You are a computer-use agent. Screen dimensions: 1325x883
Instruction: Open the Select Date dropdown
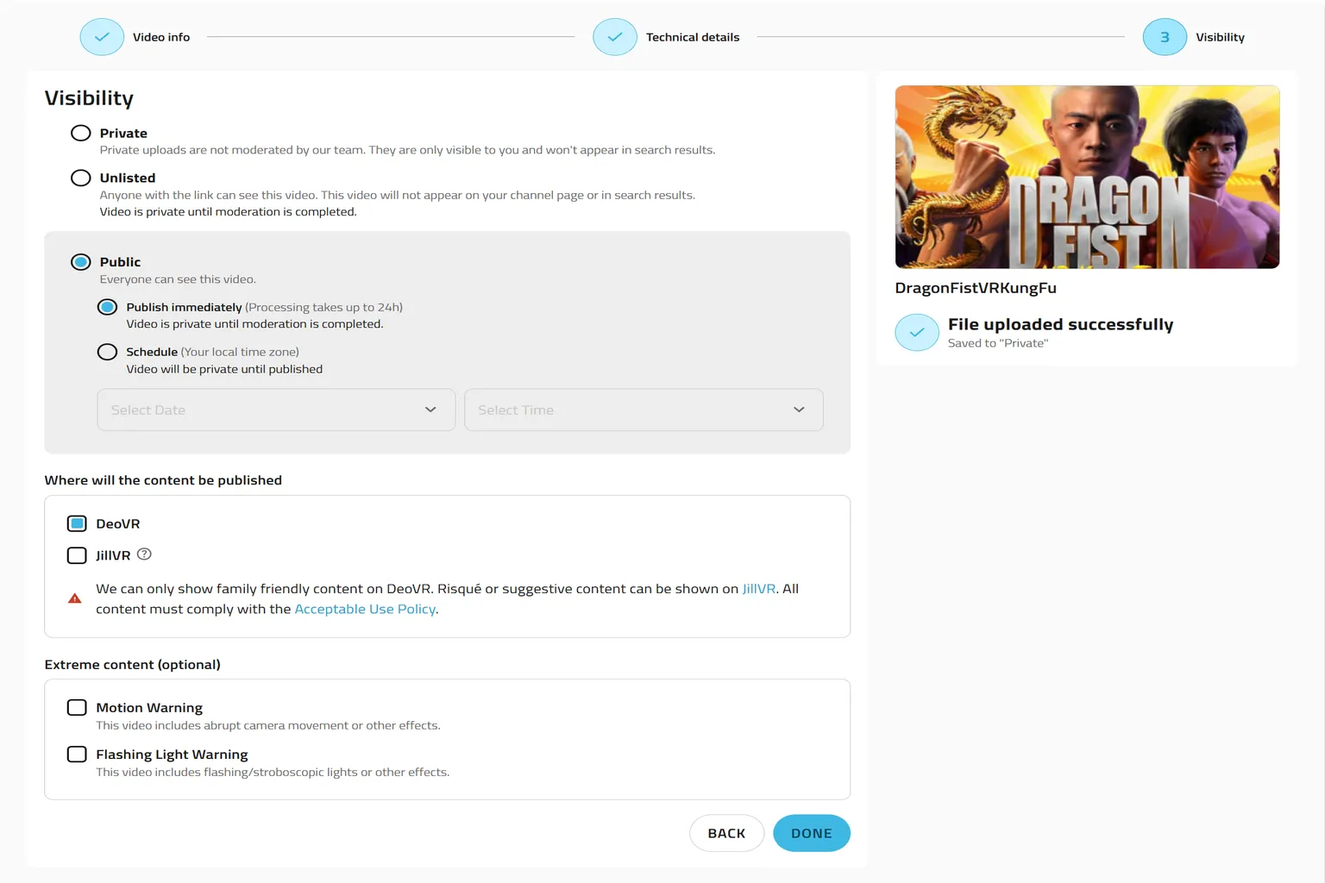pyautogui.click(x=276, y=410)
